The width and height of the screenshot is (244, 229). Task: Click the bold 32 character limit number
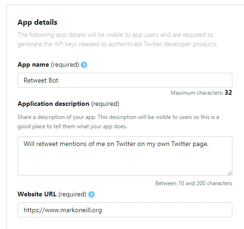pyautogui.click(x=228, y=92)
